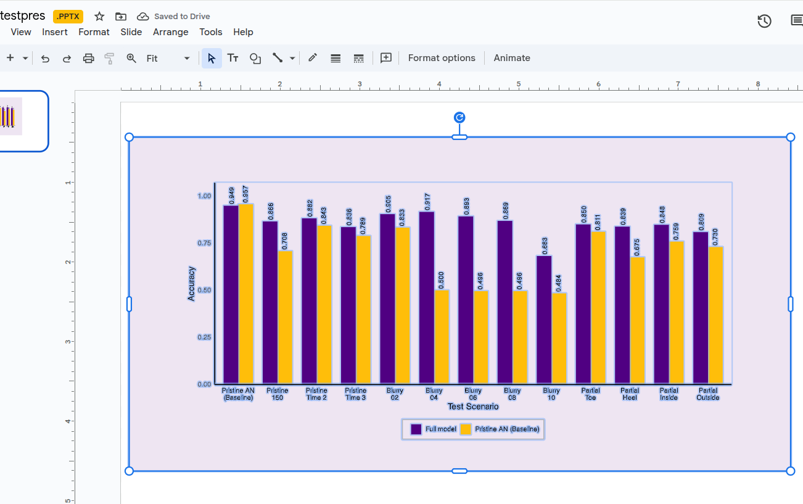Click the top-right corner resize handle
The height and width of the screenshot is (504, 803).
(x=791, y=137)
